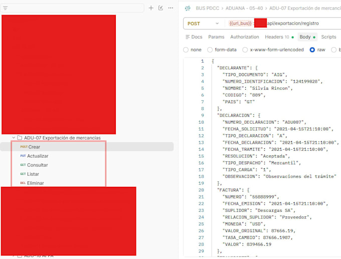Screen dimensions: 341x259
Task: Click the sidebar search field
Action: (72, 8)
